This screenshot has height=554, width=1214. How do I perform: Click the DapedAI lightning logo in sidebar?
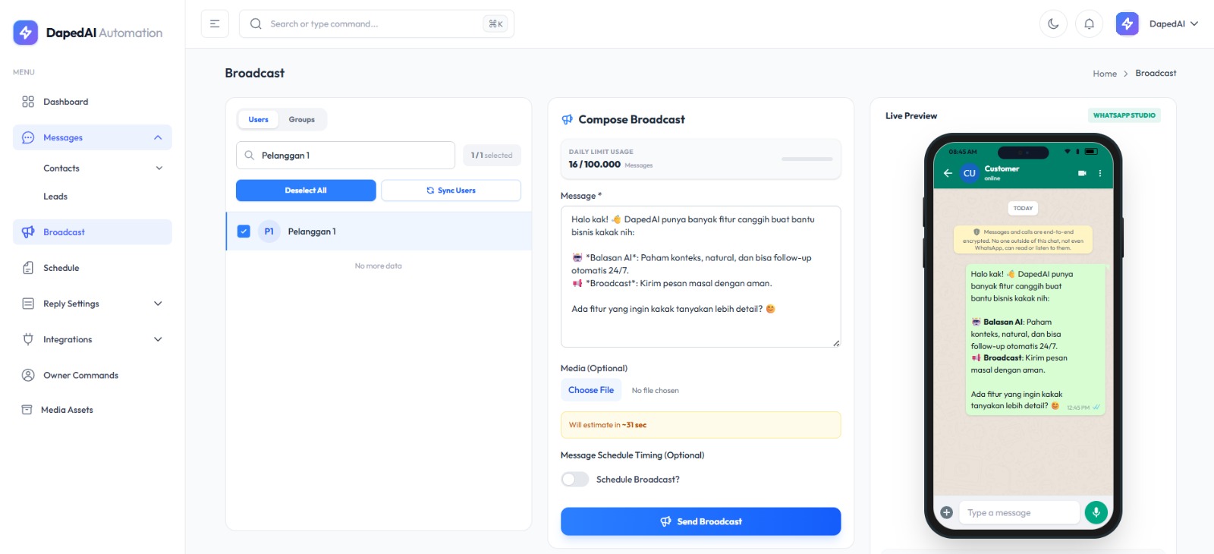[25, 33]
